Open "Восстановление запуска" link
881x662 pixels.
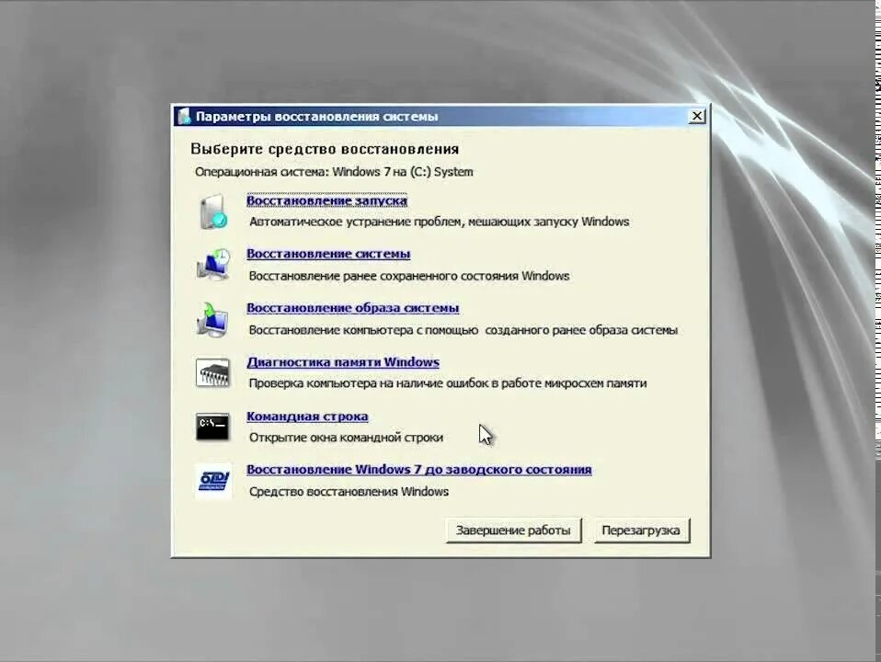[326, 200]
